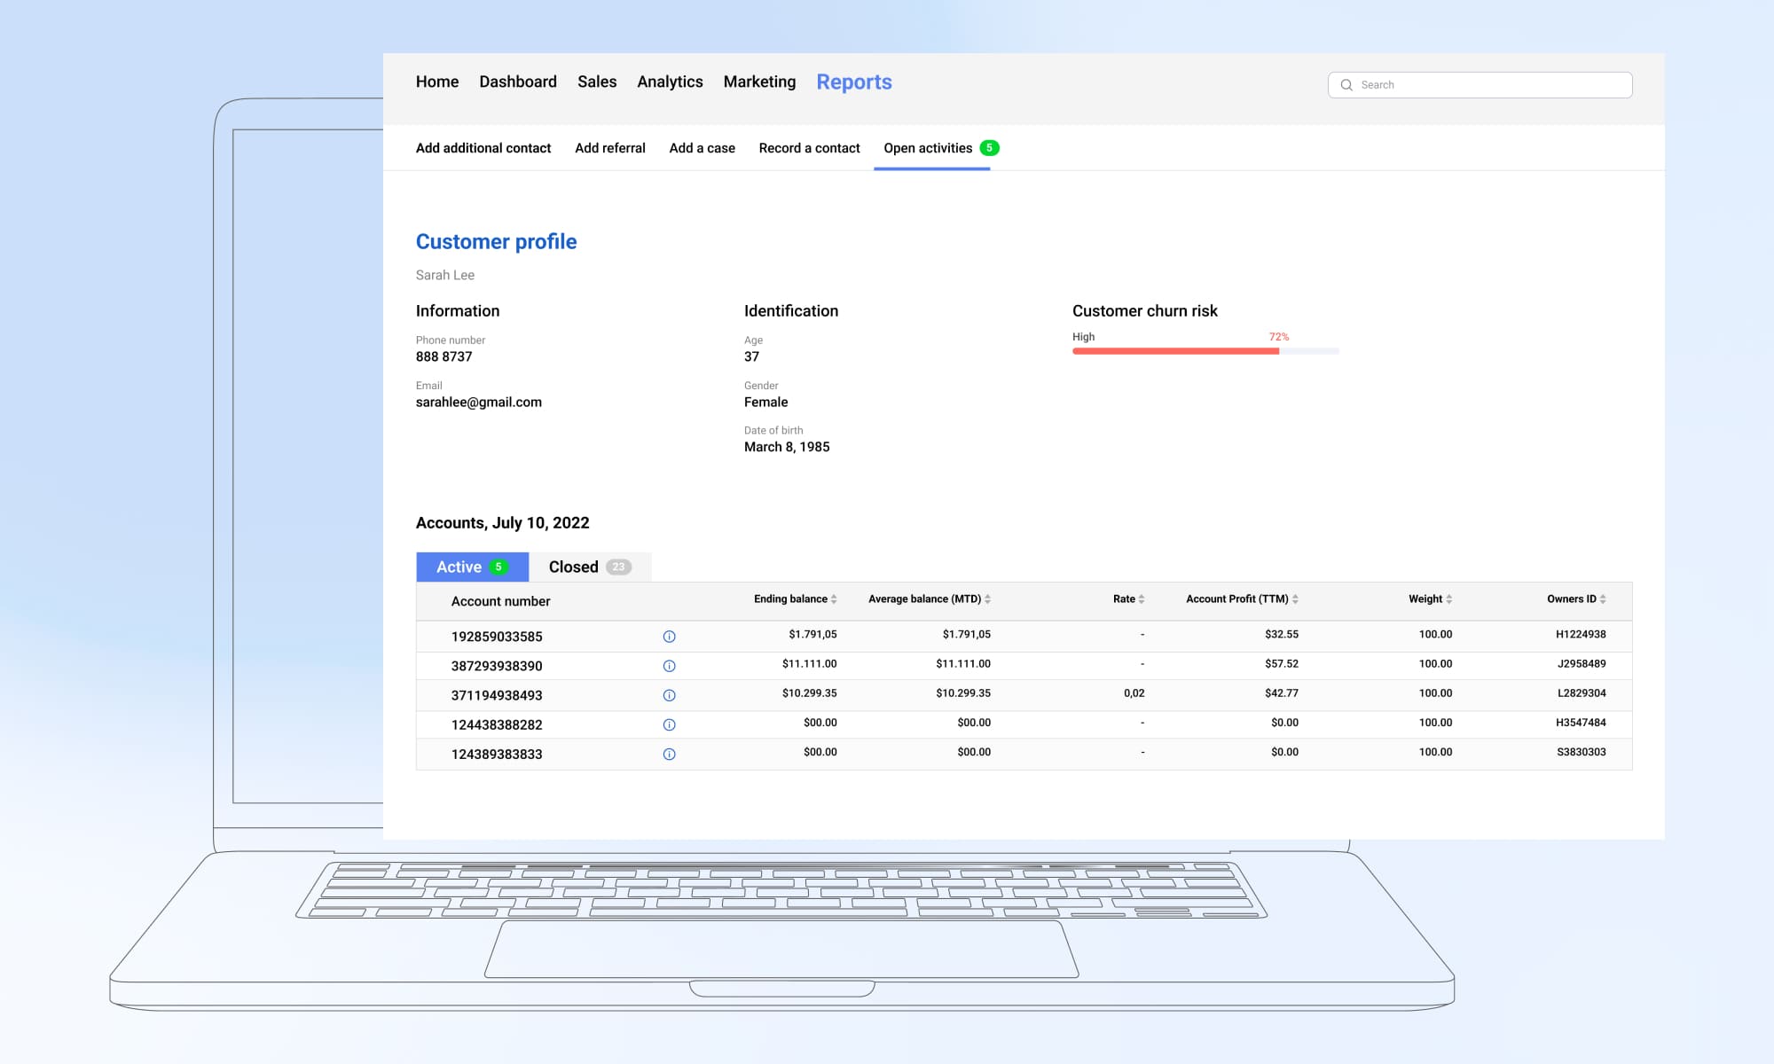1774x1064 pixels.
Task: Select the Active accounts tab
Action: click(x=472, y=567)
